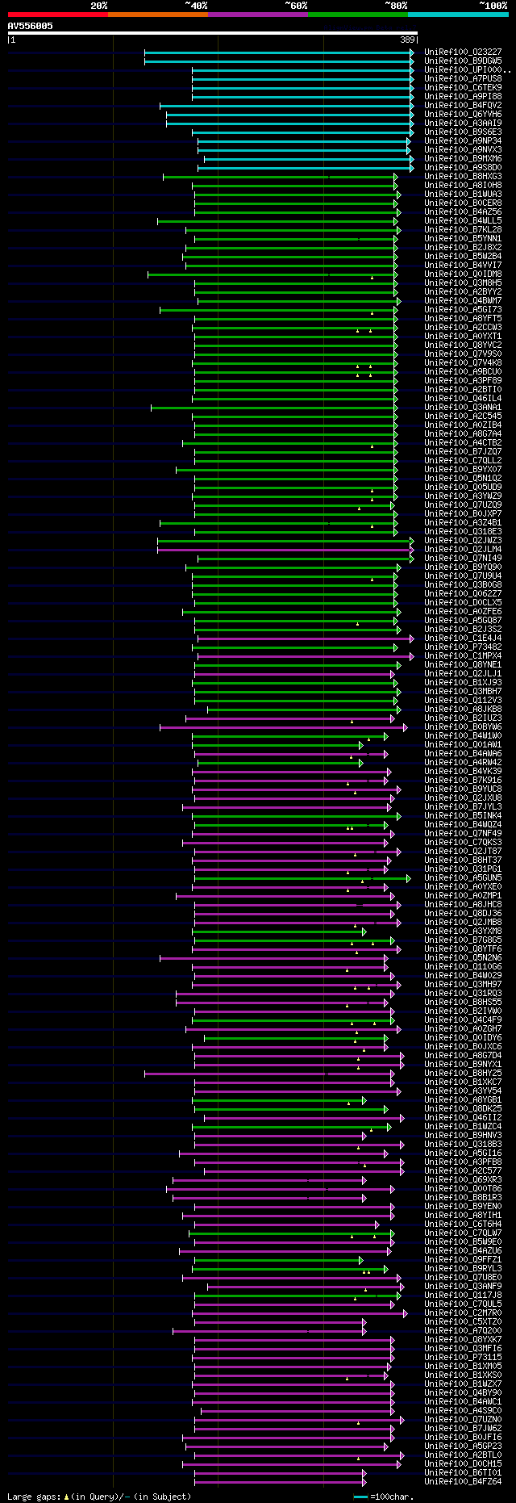
Task: Click the cyan alignment bar for O23227
Action: click(279, 52)
